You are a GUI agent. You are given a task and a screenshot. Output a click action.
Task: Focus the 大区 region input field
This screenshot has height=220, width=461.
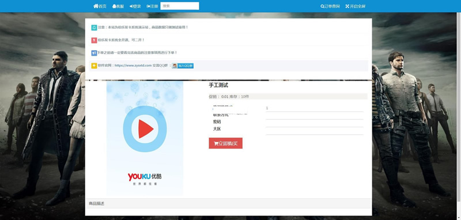point(315,131)
